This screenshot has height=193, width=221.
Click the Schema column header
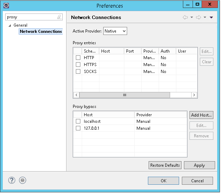click(90, 51)
